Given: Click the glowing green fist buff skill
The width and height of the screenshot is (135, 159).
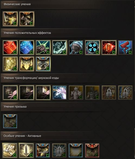Looking at the screenshot, I should point(43,47).
